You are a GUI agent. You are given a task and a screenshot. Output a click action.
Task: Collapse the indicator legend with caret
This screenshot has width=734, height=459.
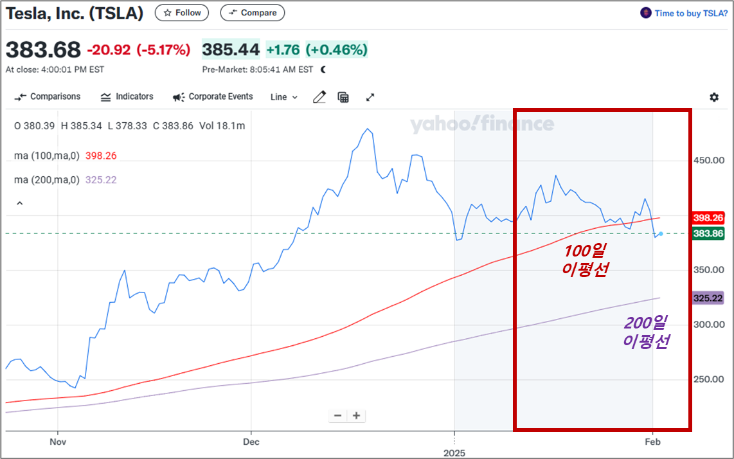20,203
